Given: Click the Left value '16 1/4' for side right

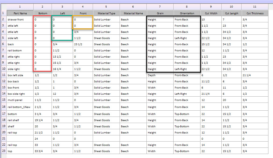Looking at the screenshot, I should point(62,69).
